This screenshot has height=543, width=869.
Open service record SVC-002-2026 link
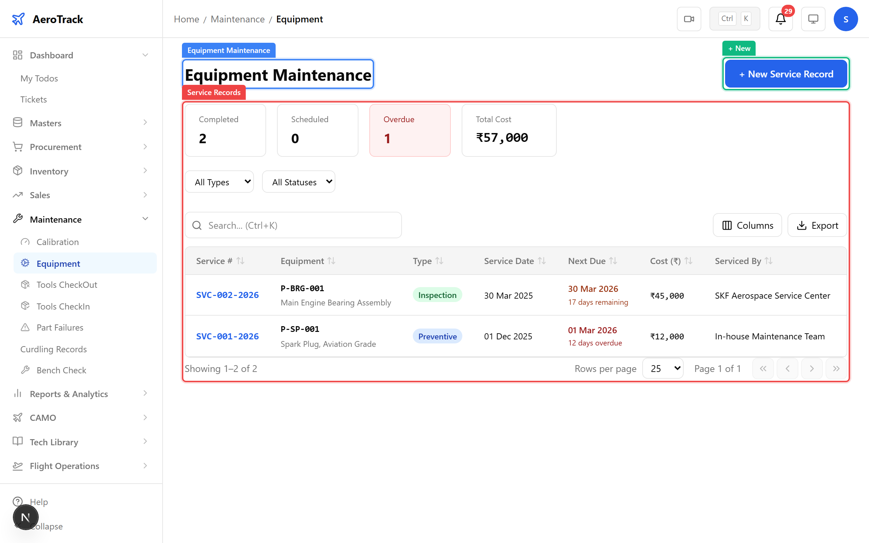227,295
